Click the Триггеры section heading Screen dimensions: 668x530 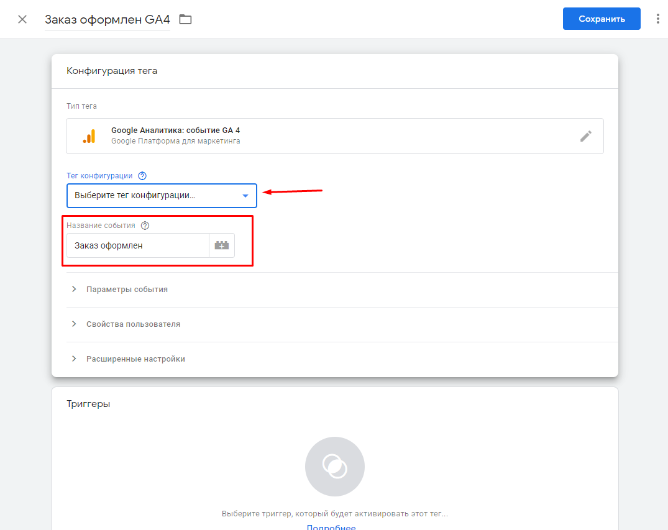(88, 404)
